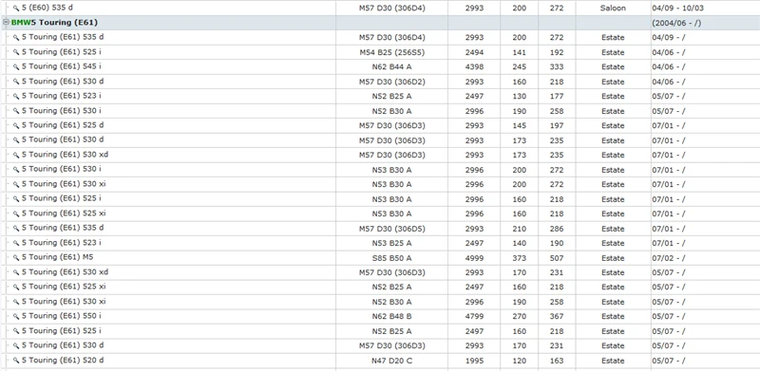The height and width of the screenshot is (371, 760).
Task: Click engine code N62 B44 A
Action: [391, 66]
